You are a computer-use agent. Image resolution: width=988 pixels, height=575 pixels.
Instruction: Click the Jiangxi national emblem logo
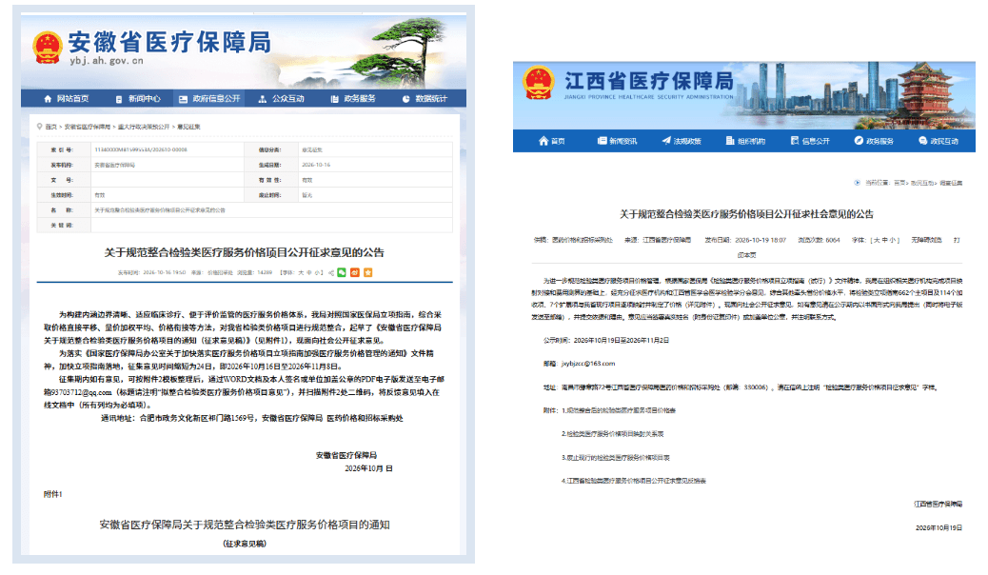tap(539, 83)
